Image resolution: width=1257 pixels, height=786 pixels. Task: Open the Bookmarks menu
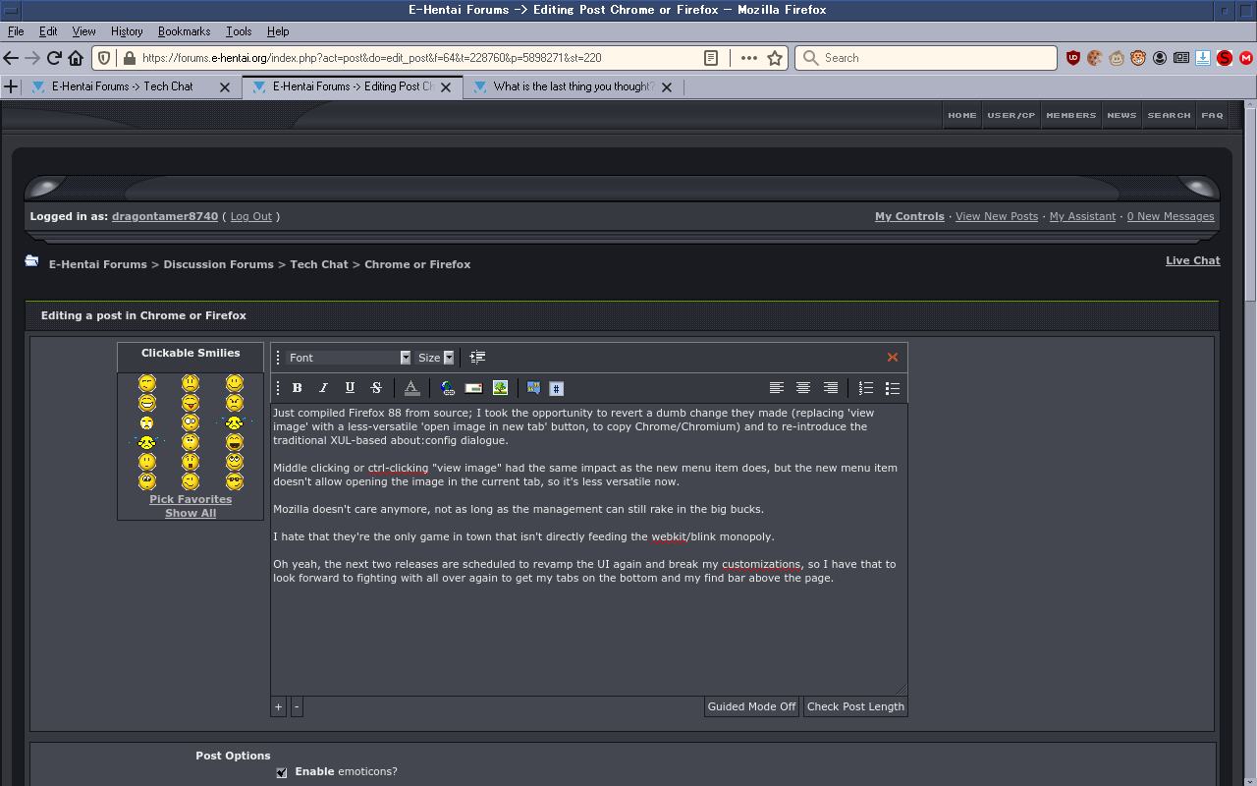[186, 31]
